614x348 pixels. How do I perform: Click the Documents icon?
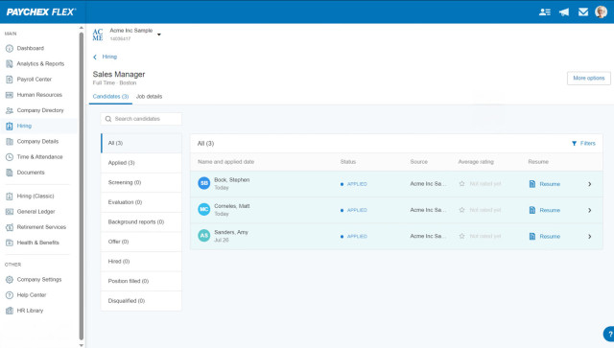coord(10,173)
